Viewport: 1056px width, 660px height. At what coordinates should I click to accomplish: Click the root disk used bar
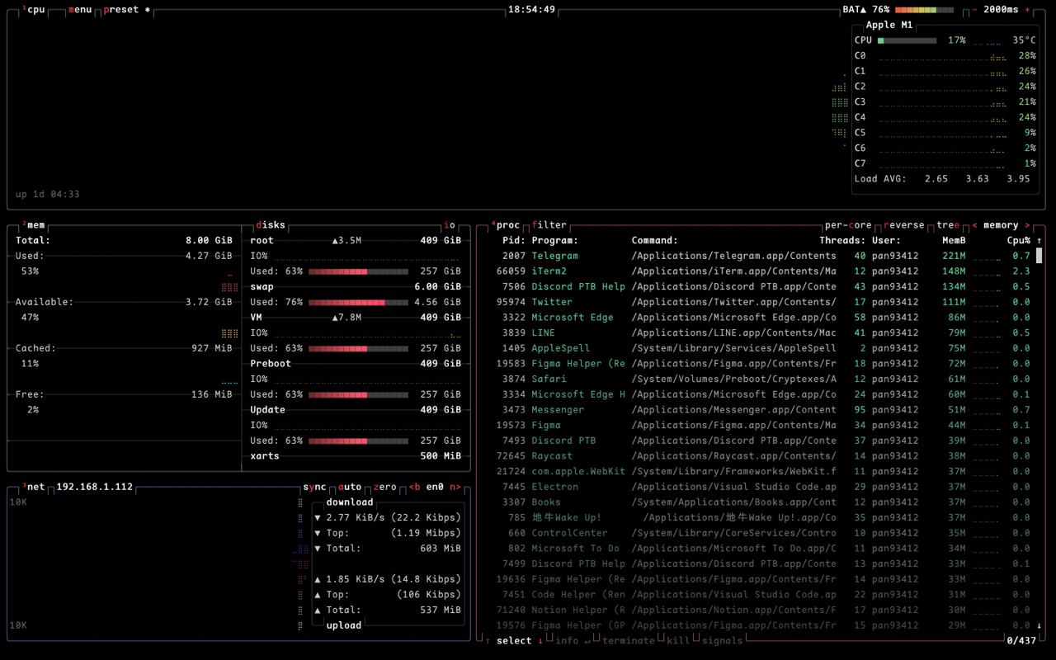(x=358, y=271)
